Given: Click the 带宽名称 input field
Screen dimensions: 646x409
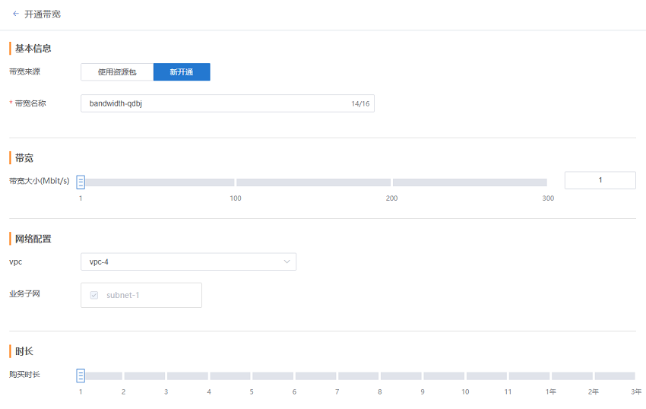Looking at the screenshot, I should tap(227, 103).
